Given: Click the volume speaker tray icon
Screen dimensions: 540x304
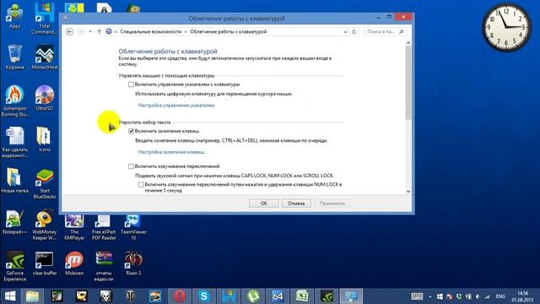Looking at the screenshot, I should (478, 296).
